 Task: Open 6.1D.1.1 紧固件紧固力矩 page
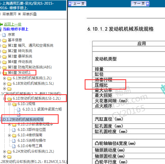coord(42,109)
